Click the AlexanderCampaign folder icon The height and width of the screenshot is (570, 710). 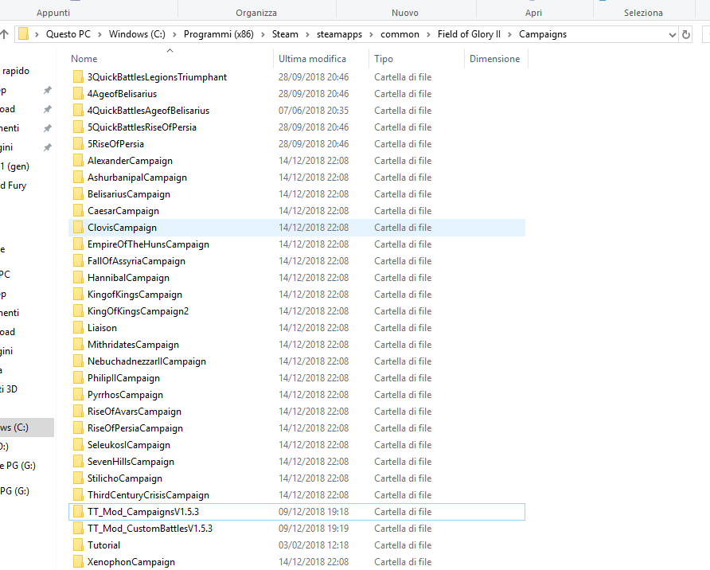(78, 161)
